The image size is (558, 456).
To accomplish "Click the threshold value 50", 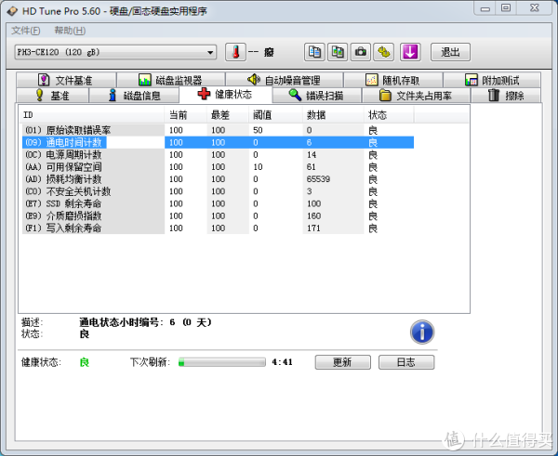I will point(258,130).
